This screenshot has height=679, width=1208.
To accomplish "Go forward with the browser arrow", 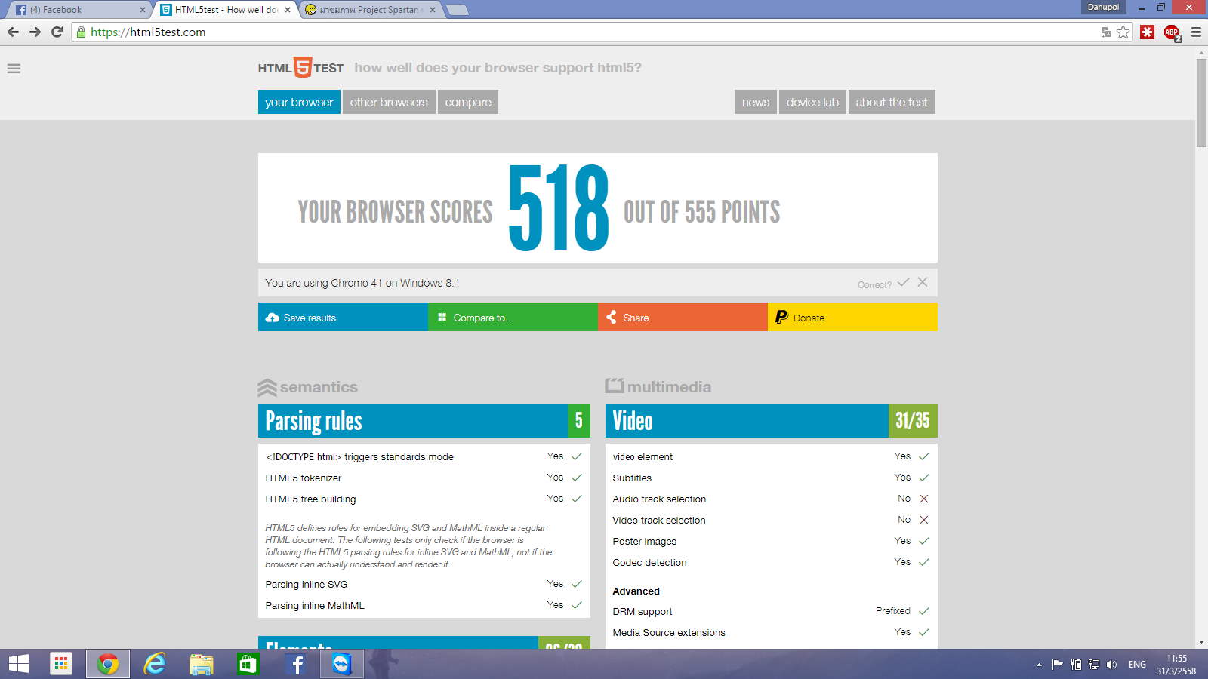I will 35,32.
